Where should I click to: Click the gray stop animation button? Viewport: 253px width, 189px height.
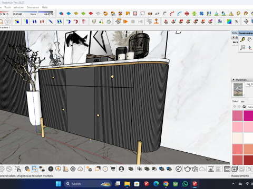pyautogui.click(x=133, y=22)
